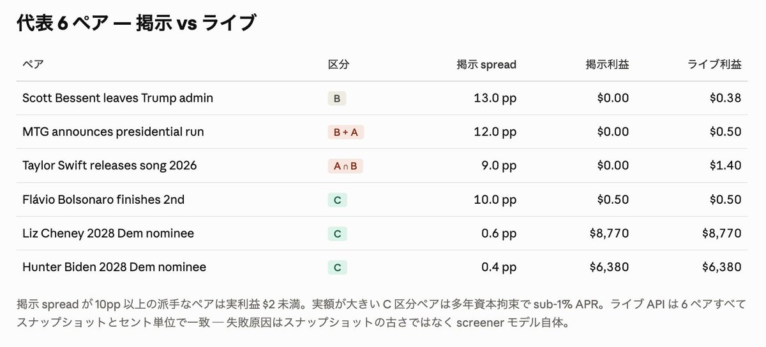The width and height of the screenshot is (766, 347).
Task: Click the 掲示 spread column header
Action: coord(486,64)
